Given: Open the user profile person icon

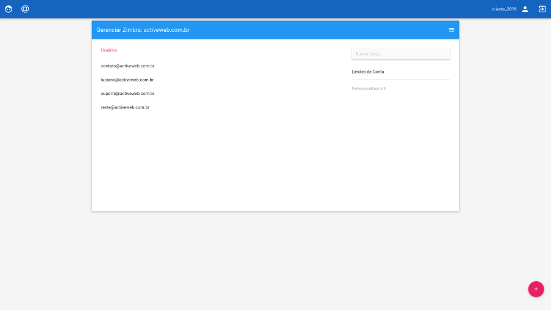Looking at the screenshot, I should (x=525, y=9).
